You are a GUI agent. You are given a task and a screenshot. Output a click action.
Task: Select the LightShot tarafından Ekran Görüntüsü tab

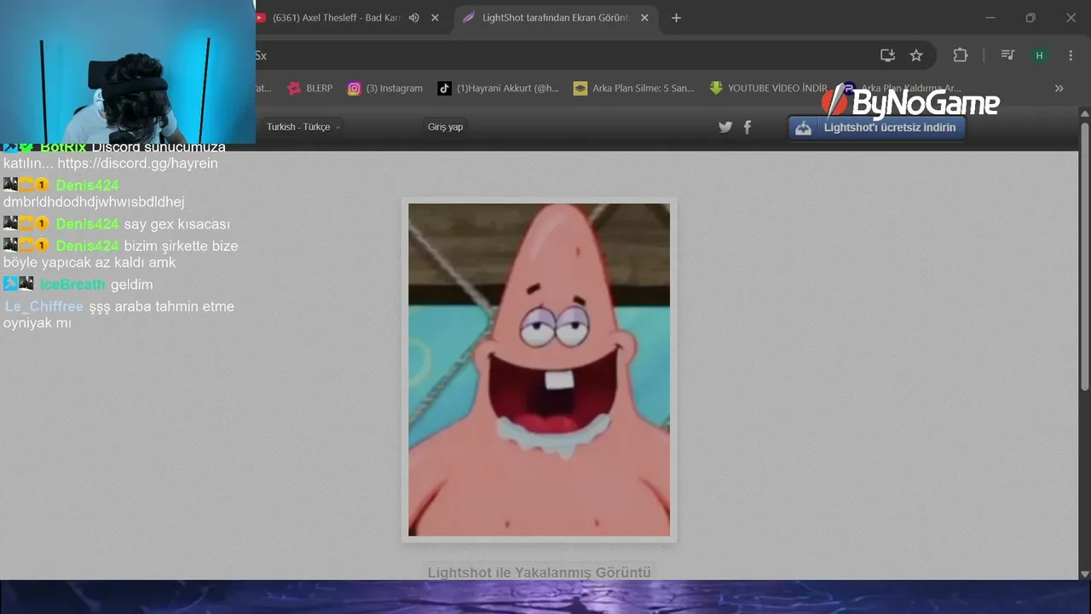[x=554, y=18]
